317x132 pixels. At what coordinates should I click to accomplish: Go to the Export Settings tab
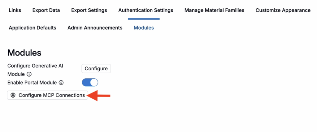click(x=89, y=10)
